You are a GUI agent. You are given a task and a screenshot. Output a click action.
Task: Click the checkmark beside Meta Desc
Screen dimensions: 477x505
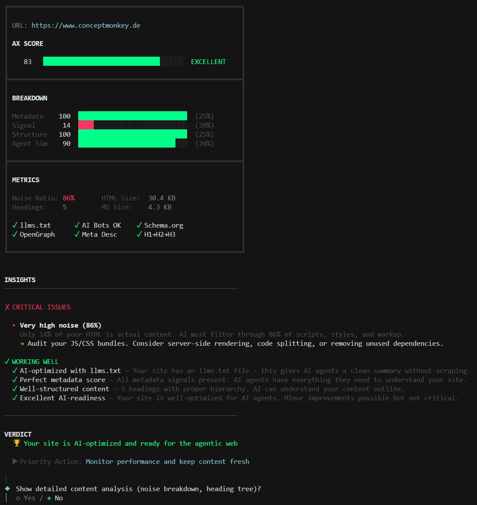coord(77,234)
